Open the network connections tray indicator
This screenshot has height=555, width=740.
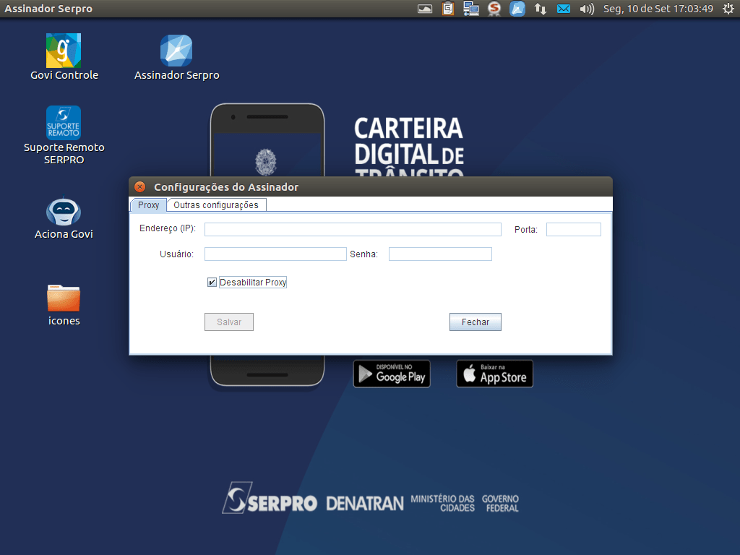coord(541,9)
